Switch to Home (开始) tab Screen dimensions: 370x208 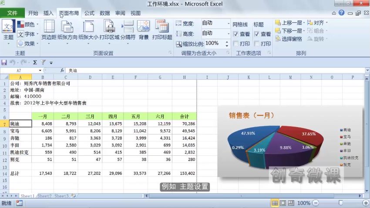click(x=33, y=13)
